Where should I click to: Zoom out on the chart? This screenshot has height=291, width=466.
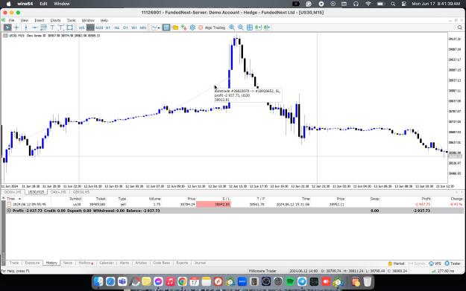241,28
